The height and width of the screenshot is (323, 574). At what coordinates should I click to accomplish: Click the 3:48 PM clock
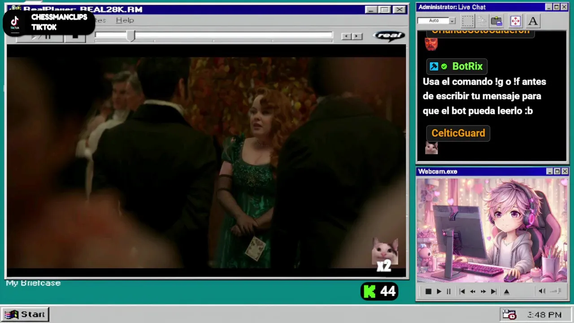pyautogui.click(x=544, y=315)
